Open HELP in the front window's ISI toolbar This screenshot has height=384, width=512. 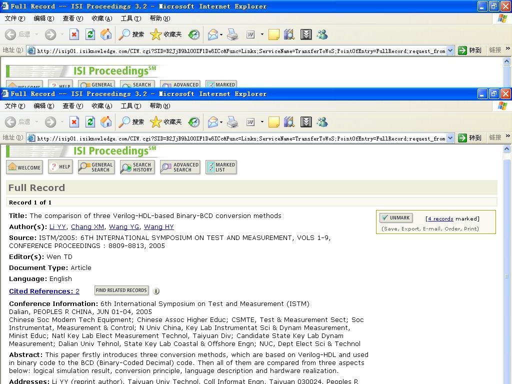point(60,167)
